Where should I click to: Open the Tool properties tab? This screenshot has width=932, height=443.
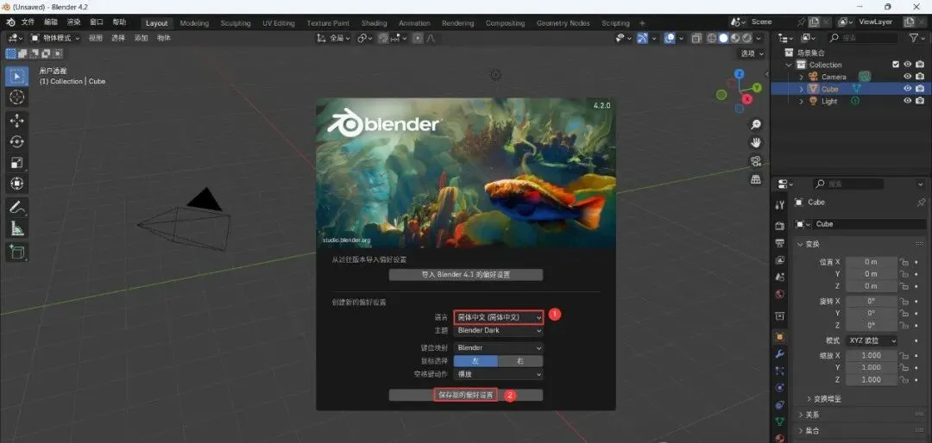click(x=780, y=205)
